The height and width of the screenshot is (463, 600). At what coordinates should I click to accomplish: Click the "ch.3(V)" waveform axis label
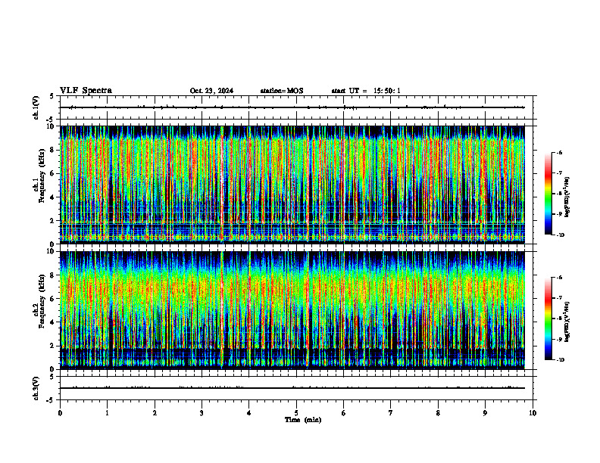click(x=36, y=388)
